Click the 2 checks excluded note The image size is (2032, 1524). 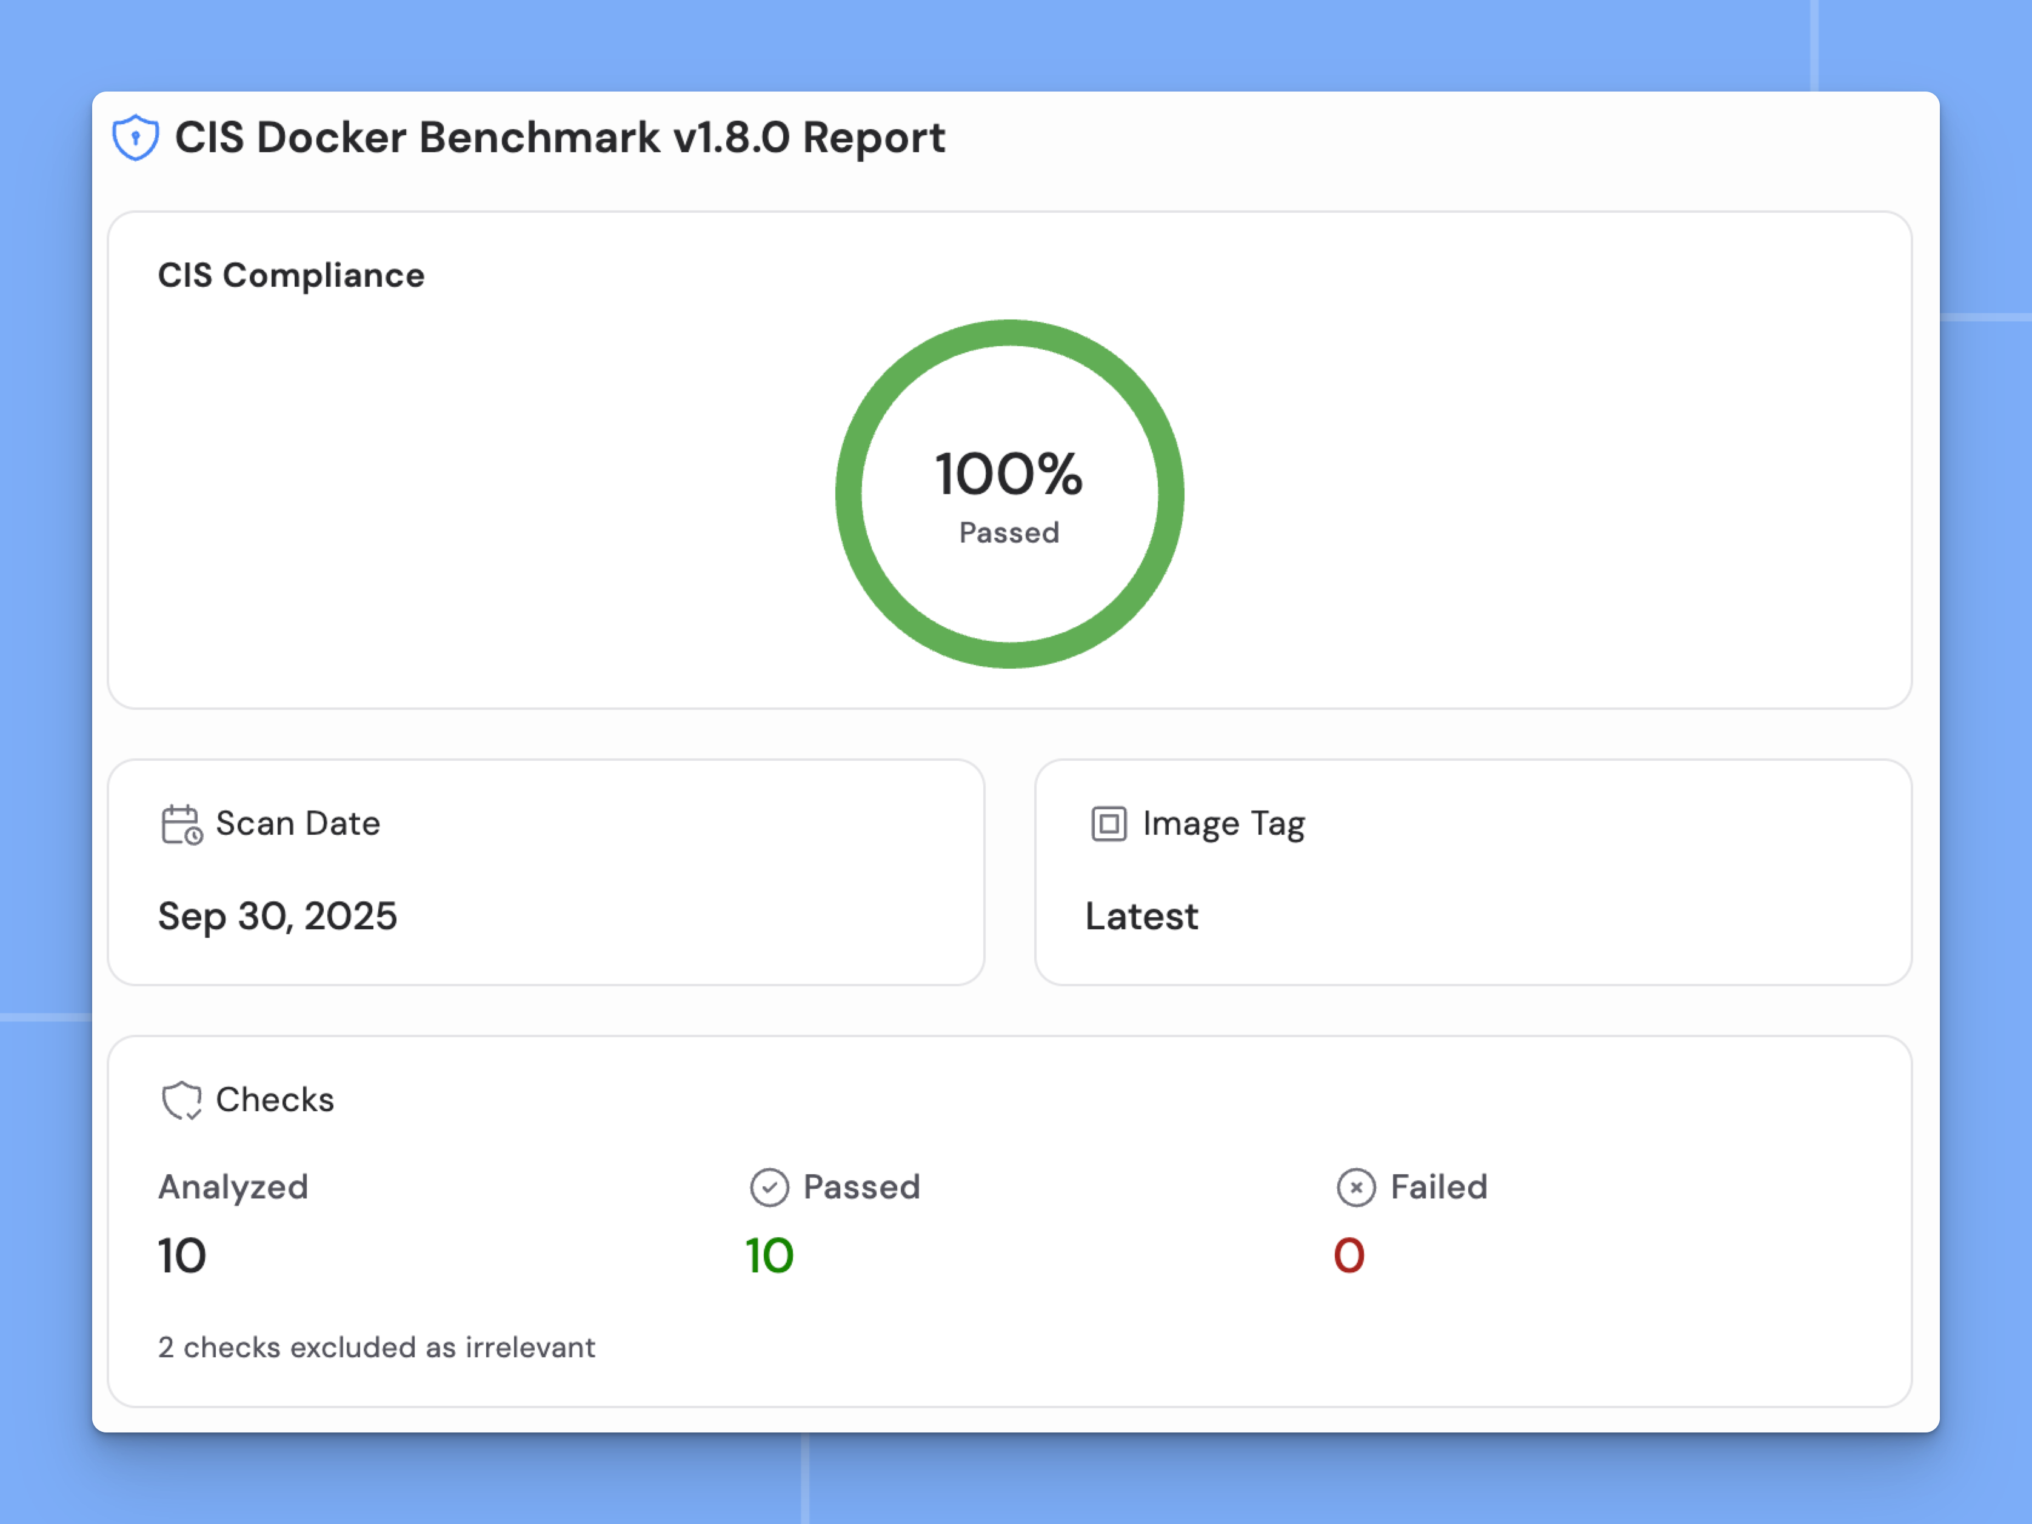pos(376,1347)
